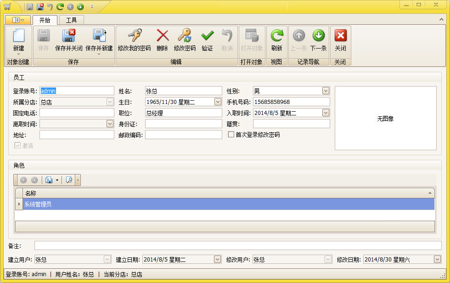
Task: Click the role toolbar export icon
Action: click(49, 180)
